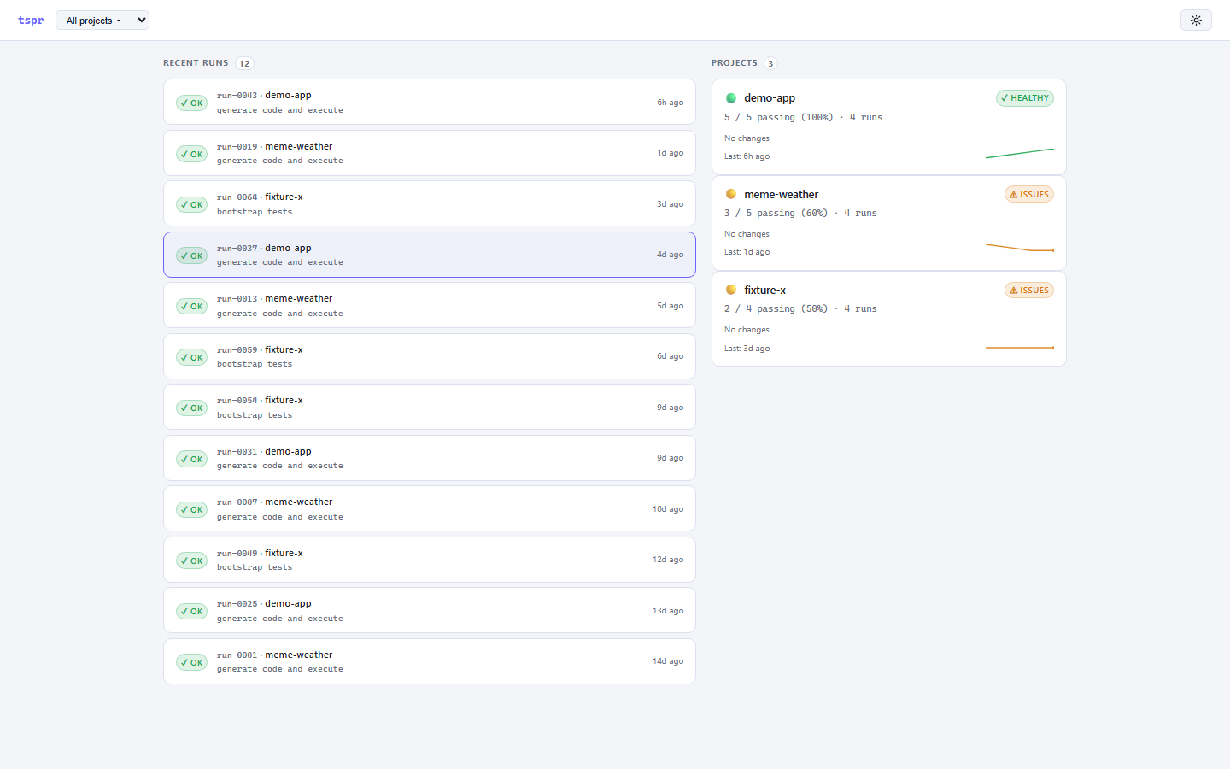The height and width of the screenshot is (769, 1230).
Task: Click the Projects count badge 3
Action: [770, 63]
